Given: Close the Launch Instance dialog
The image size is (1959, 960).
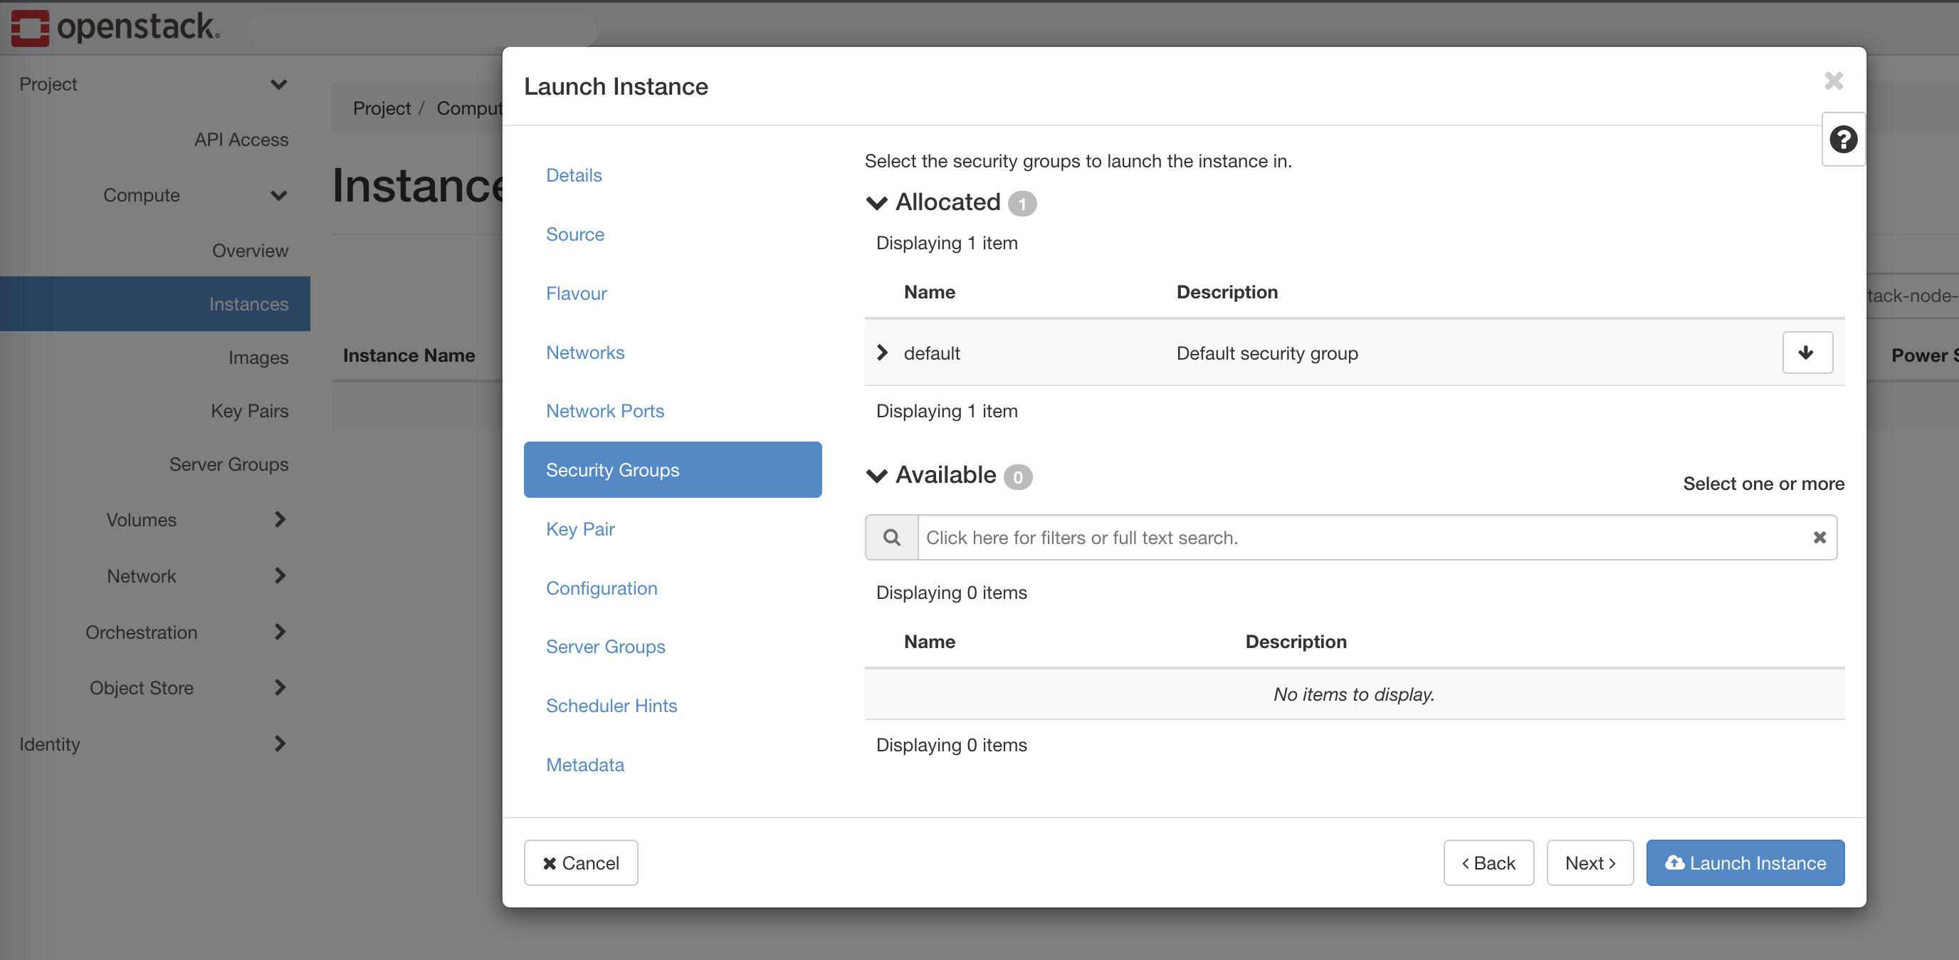Looking at the screenshot, I should pyautogui.click(x=1834, y=81).
